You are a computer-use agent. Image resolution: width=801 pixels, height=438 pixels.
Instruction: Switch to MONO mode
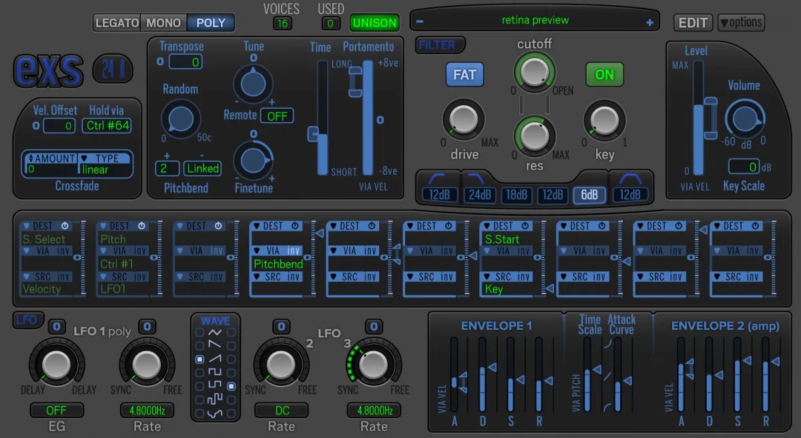[x=164, y=23]
